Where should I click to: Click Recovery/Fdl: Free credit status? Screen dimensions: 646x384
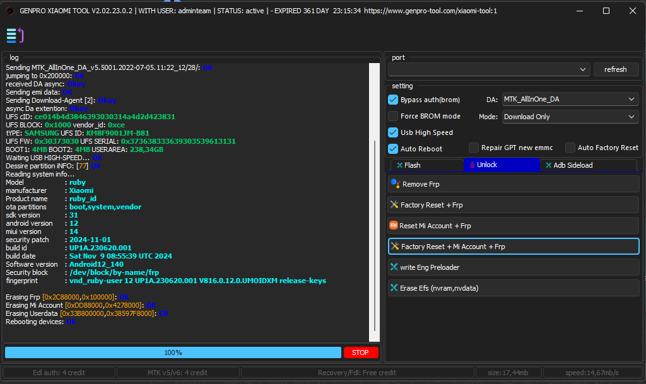(x=357, y=373)
